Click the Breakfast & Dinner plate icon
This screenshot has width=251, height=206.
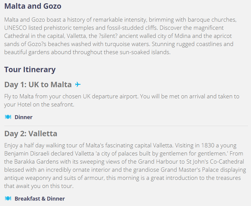(8, 198)
